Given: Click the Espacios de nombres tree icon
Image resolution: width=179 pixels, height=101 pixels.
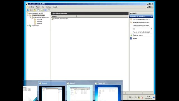Looking at the screenshot, I should point(30,15).
